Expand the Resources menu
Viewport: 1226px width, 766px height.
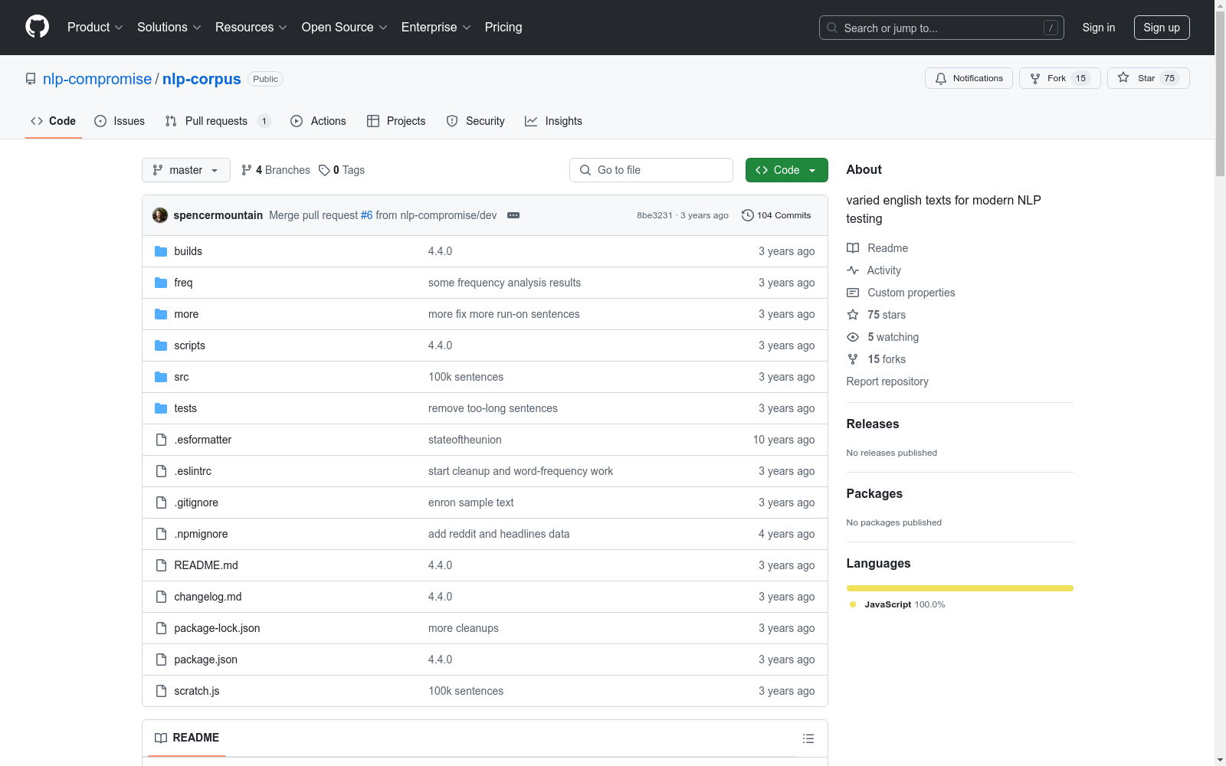[251, 27]
